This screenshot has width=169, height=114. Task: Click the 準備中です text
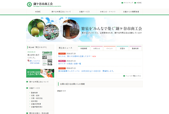pyautogui.click(x=61, y=91)
